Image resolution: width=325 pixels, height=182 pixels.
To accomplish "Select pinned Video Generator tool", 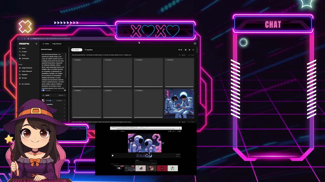I will coord(27,71).
